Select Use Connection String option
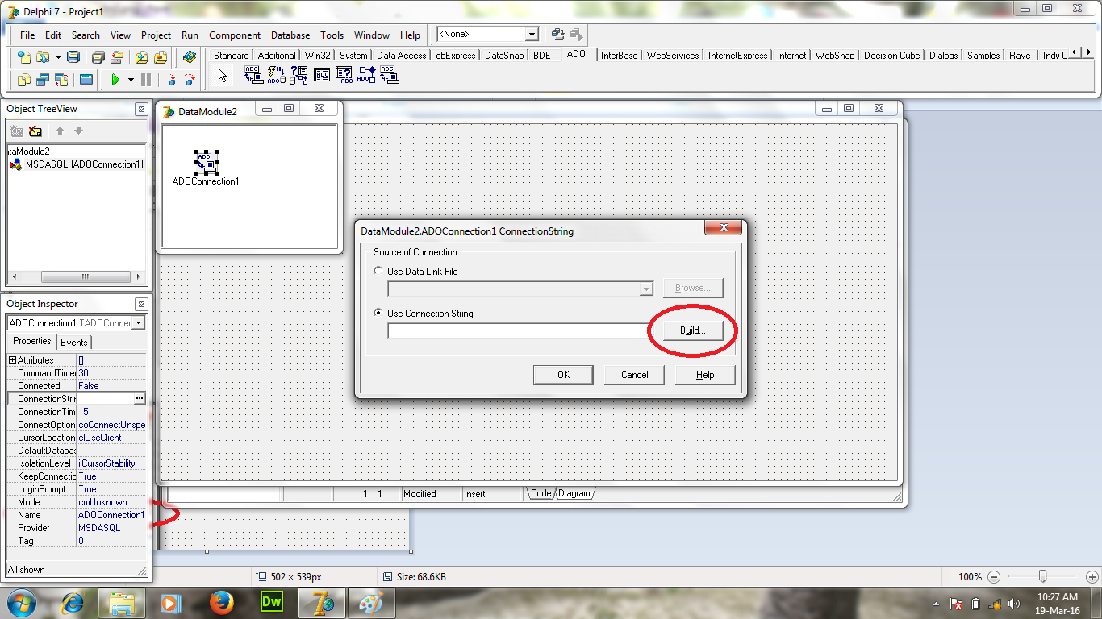1102x619 pixels. (378, 314)
